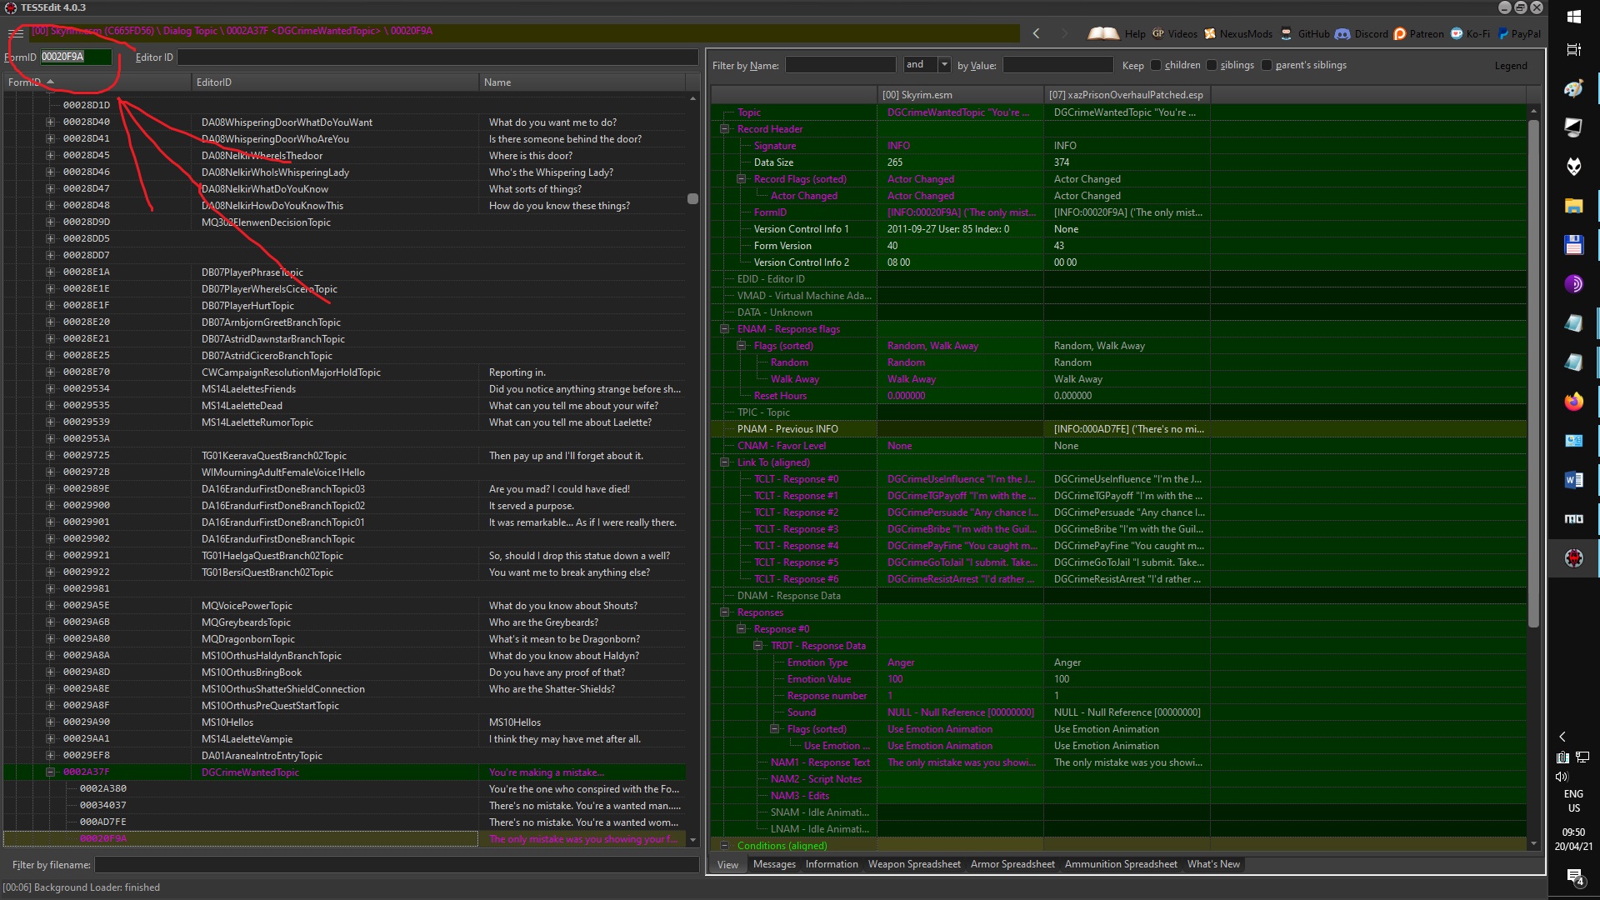Open the What's New tab

pos(1213,864)
